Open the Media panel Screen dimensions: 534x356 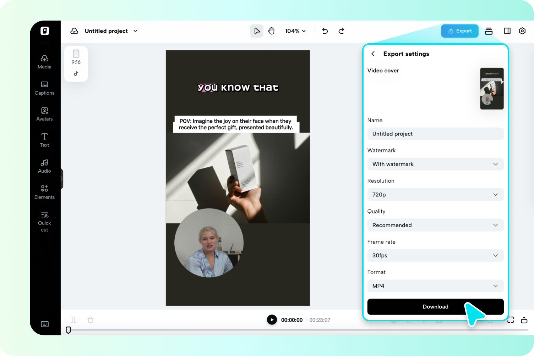(x=44, y=62)
